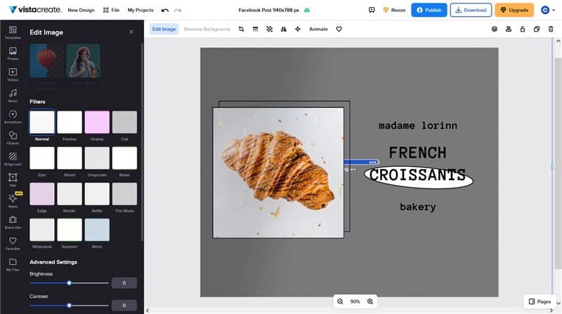Click the design title Facebook Post

[x=269, y=10]
